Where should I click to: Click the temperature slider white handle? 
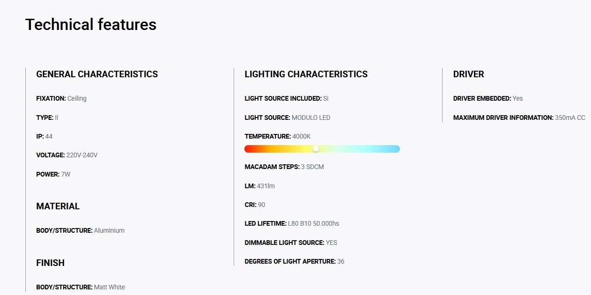(x=316, y=148)
